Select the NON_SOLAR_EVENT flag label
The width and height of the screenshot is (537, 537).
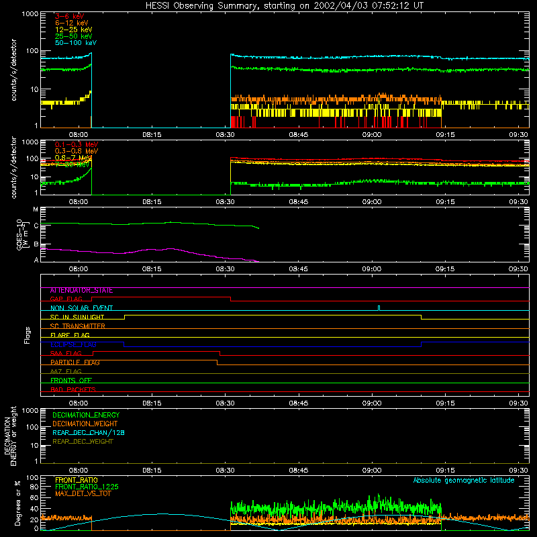pyautogui.click(x=81, y=308)
